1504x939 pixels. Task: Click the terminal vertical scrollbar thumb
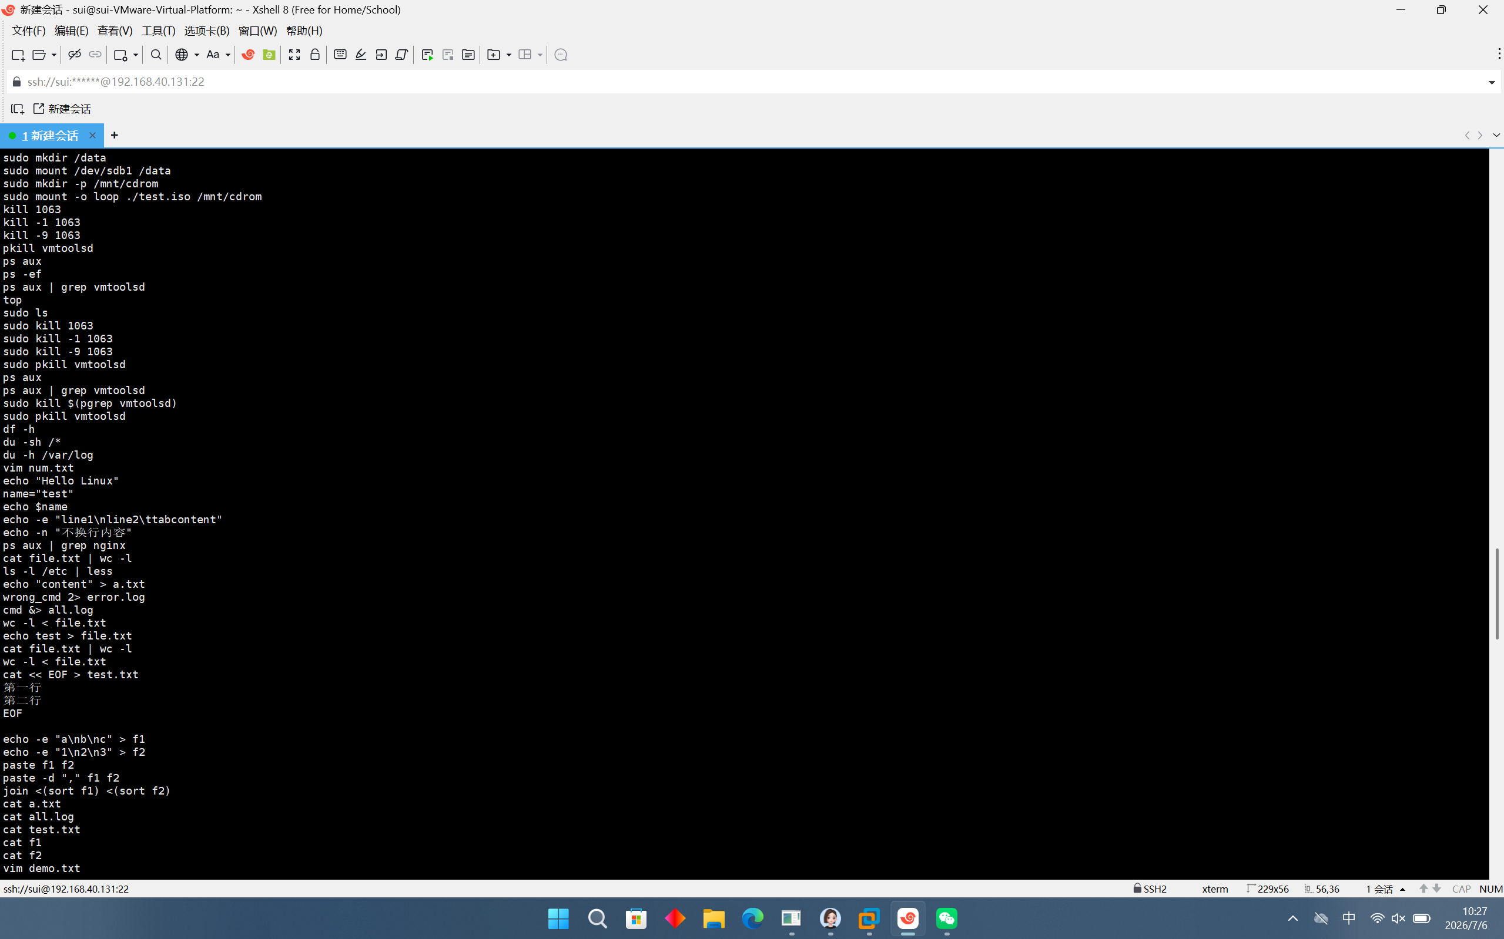(x=1496, y=594)
